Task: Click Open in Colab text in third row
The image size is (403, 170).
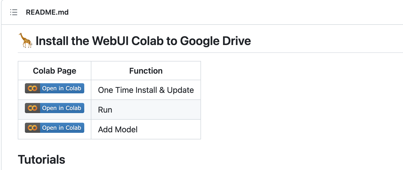Action: pos(62,128)
